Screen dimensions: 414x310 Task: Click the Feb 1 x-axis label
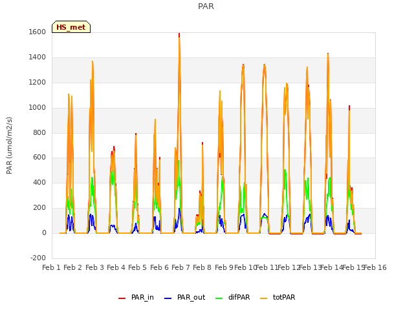52,267
